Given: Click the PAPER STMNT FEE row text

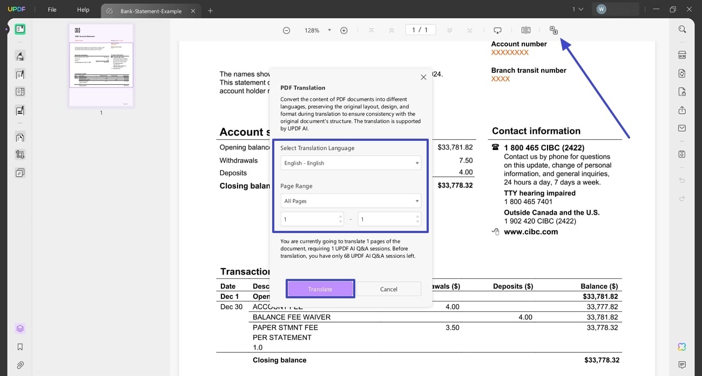Looking at the screenshot, I should click(x=285, y=327).
